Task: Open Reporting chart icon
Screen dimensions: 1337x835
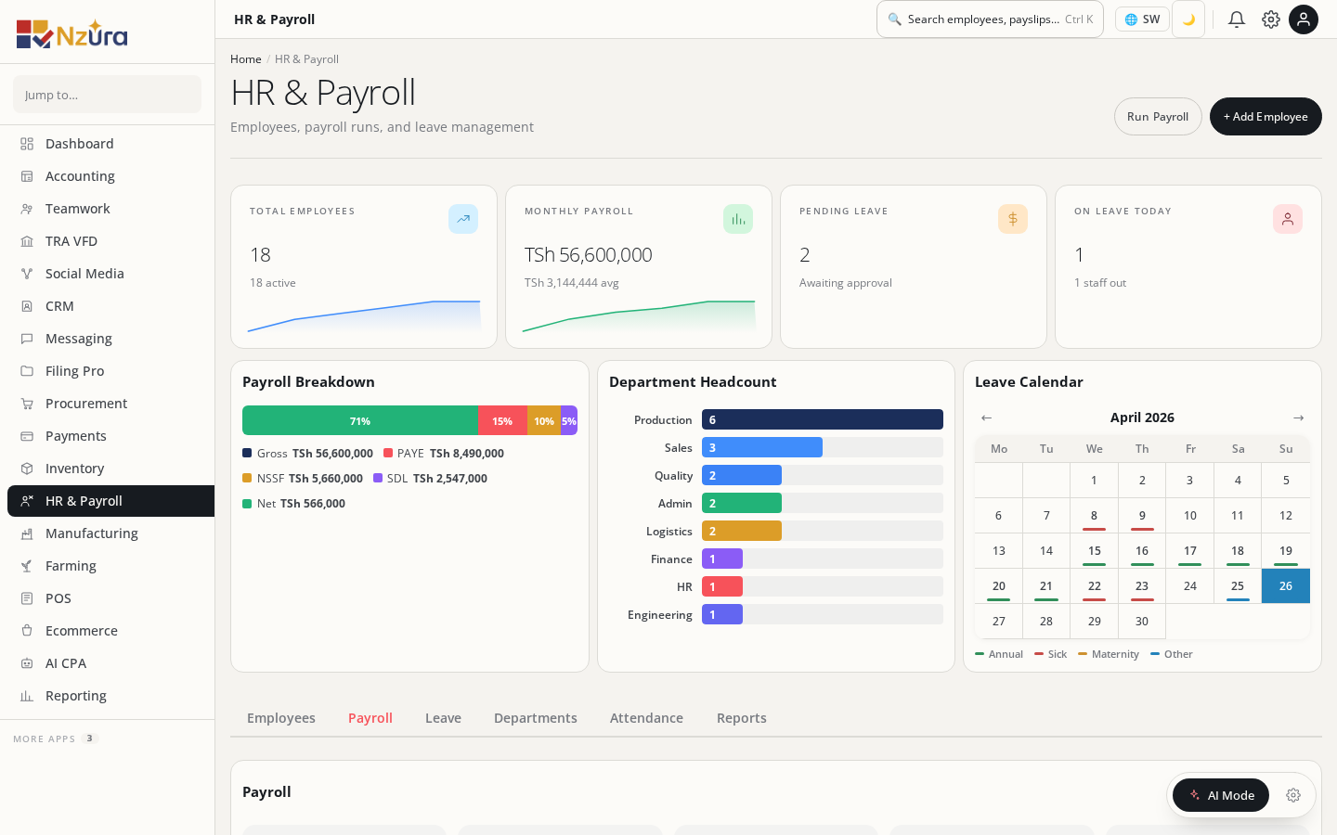Action: [27, 696]
